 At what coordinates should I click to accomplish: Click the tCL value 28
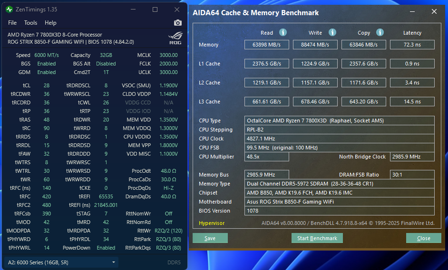(x=47, y=85)
